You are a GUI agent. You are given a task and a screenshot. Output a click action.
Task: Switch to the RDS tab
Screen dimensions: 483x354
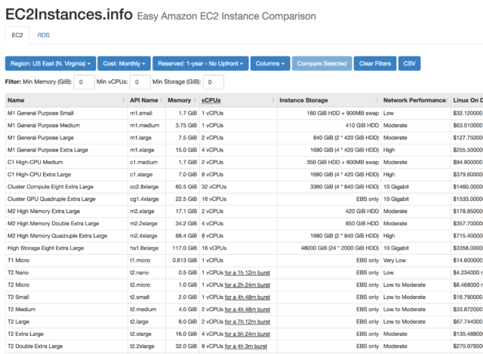(x=44, y=35)
